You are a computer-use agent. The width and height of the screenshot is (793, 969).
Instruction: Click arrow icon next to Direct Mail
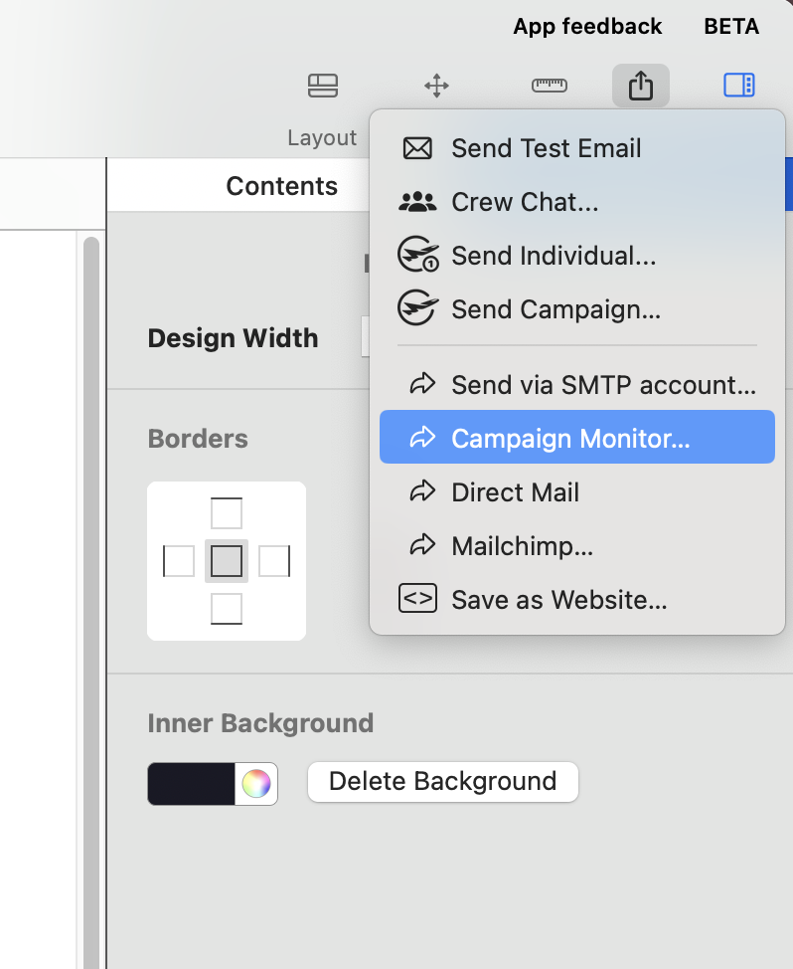[x=422, y=491]
